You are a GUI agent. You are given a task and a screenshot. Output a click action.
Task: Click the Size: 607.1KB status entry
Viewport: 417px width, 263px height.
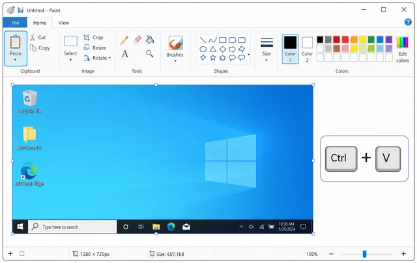(167, 254)
